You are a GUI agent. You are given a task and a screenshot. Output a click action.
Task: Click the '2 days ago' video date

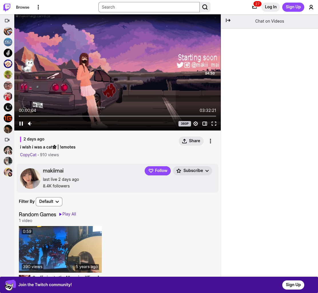pyautogui.click(x=34, y=139)
